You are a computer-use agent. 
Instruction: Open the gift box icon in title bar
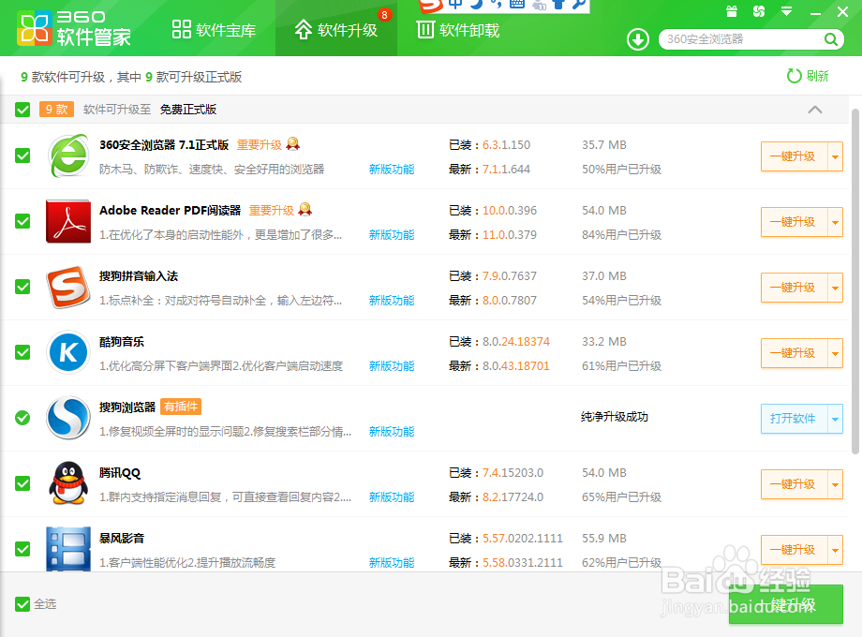[732, 12]
